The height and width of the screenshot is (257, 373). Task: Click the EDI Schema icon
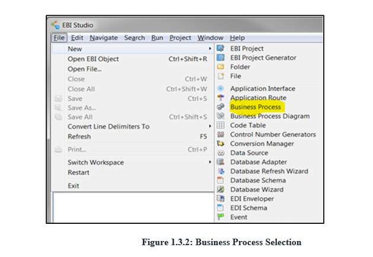221,208
